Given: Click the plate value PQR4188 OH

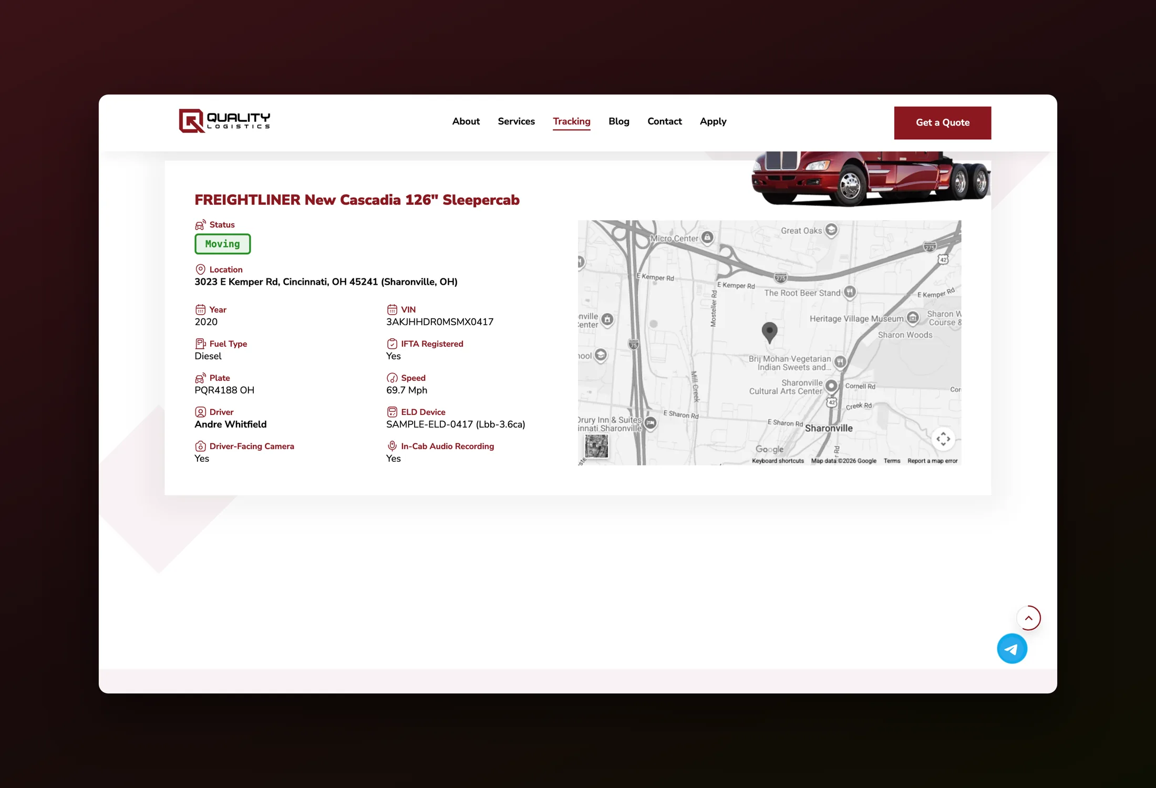Looking at the screenshot, I should [x=224, y=390].
